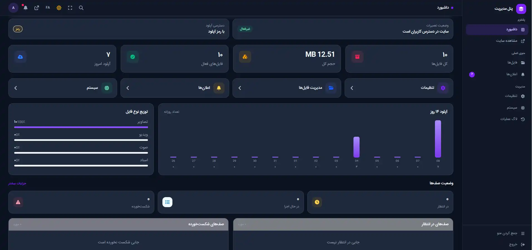Open the تنظیمات quick link card
The height and width of the screenshot is (250, 532).
click(x=399, y=88)
